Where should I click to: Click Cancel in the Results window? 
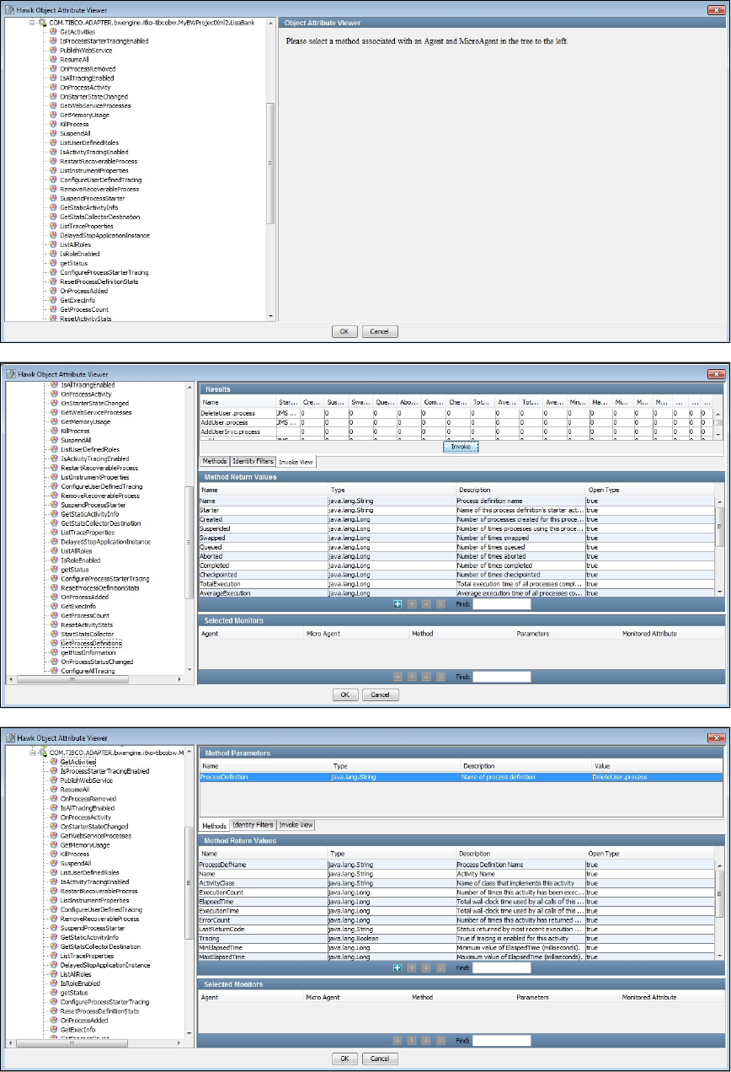(x=379, y=695)
